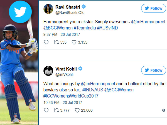This screenshot has width=167, height=125.
Task: Open Ravi Shastri's profile picture
Action: (x=48, y=9)
